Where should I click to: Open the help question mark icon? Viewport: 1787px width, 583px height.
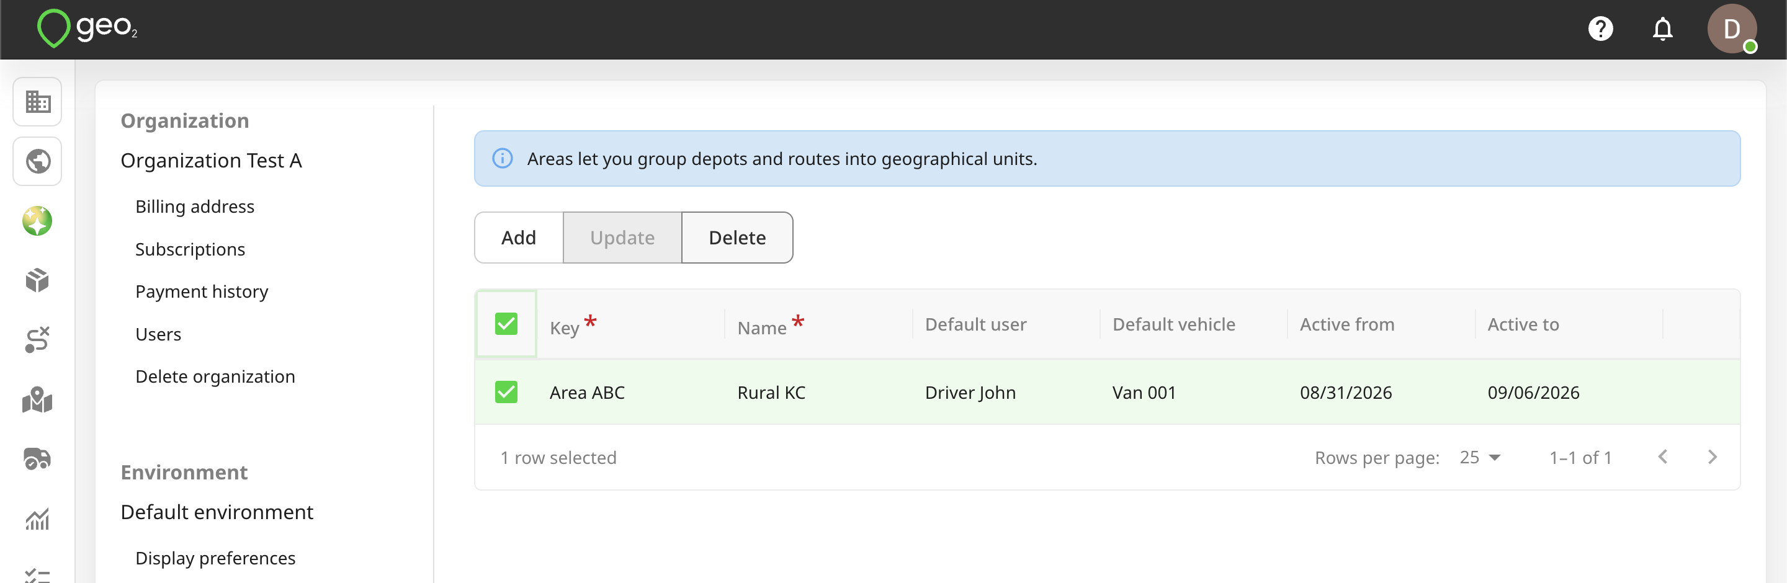tap(1600, 29)
